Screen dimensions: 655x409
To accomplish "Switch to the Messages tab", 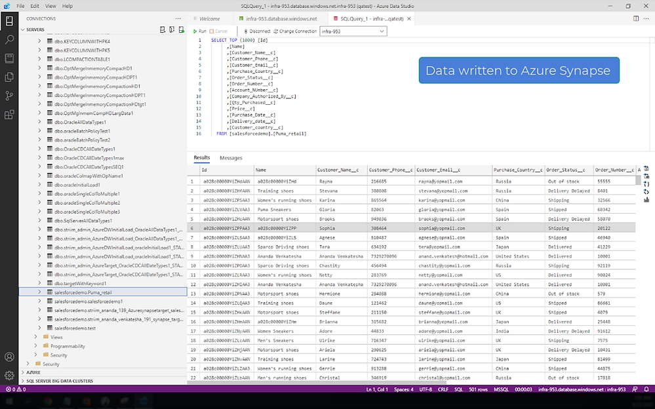I will [231, 158].
